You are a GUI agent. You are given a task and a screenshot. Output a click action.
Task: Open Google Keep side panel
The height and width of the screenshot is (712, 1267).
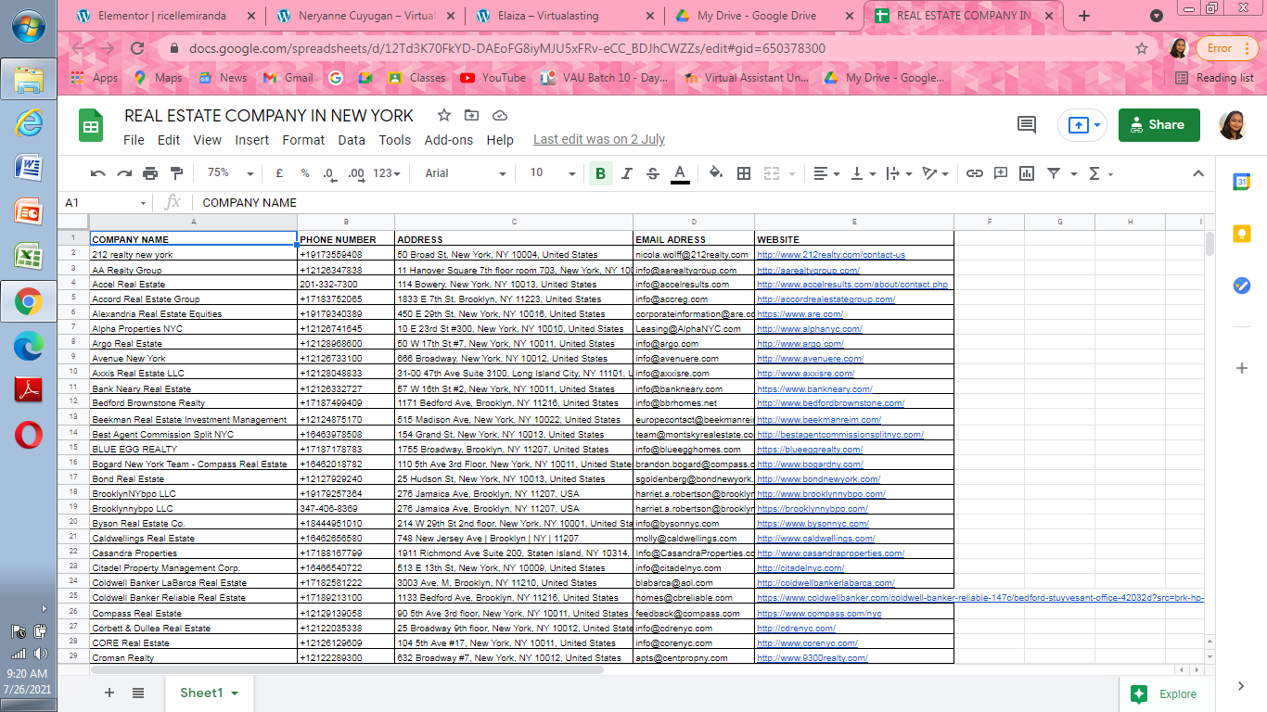pos(1242,234)
